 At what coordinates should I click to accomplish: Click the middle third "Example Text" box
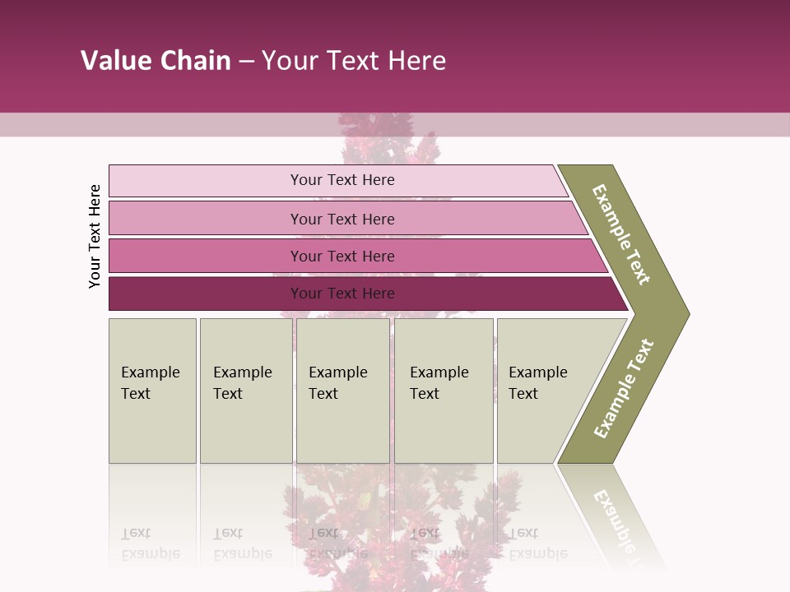coord(342,391)
